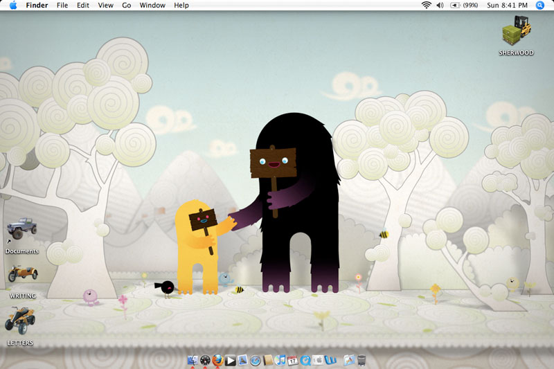Open the Dashboard gauge icon in Dock
The width and height of the screenshot is (554, 369).
tap(205, 360)
